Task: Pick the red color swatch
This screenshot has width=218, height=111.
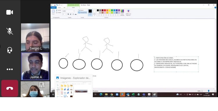Action: point(105,10)
